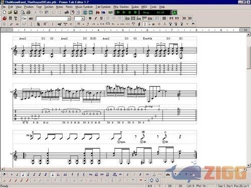Screen dimensions: 251x188
Task: Open the Tab Symbols menu
Action: click(x=103, y=7)
